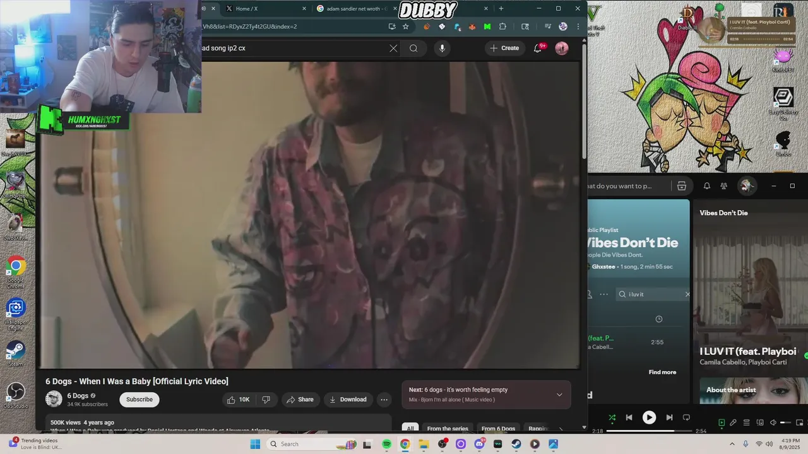Open Spotify playlist more options dots

pos(604,294)
